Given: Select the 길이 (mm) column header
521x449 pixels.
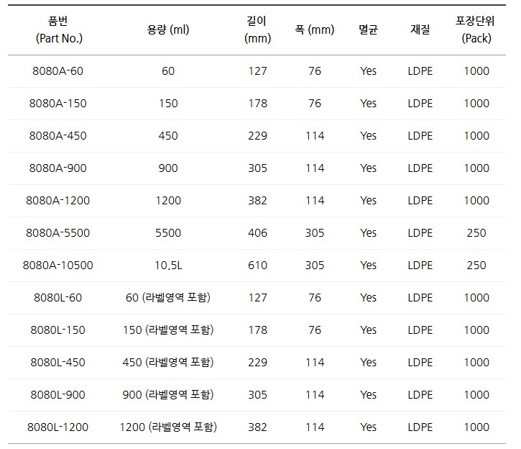Looking at the screenshot, I should click(257, 30).
